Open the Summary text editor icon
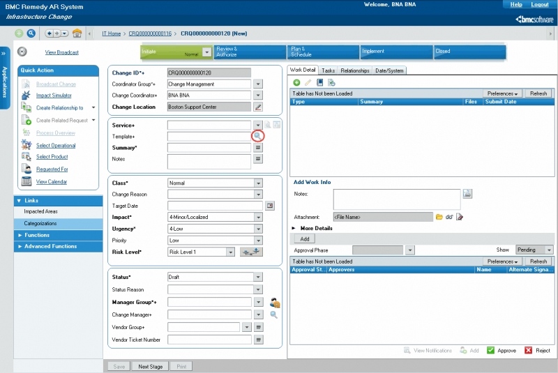The height and width of the screenshot is (373, 558). coord(258,148)
